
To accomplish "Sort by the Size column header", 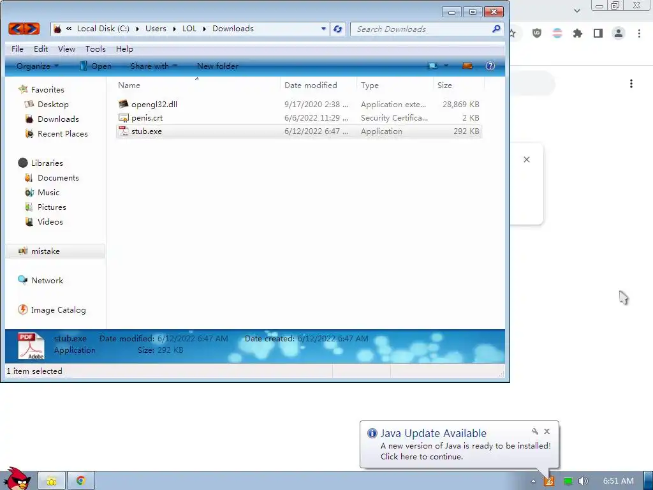I will coord(444,85).
